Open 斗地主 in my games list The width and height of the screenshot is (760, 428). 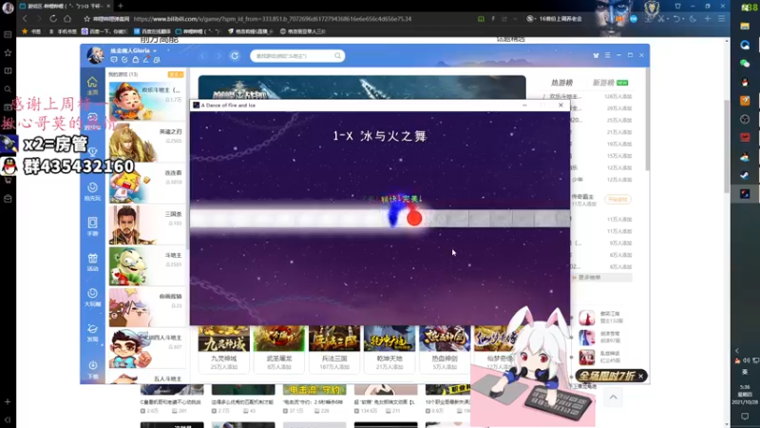pos(147,265)
